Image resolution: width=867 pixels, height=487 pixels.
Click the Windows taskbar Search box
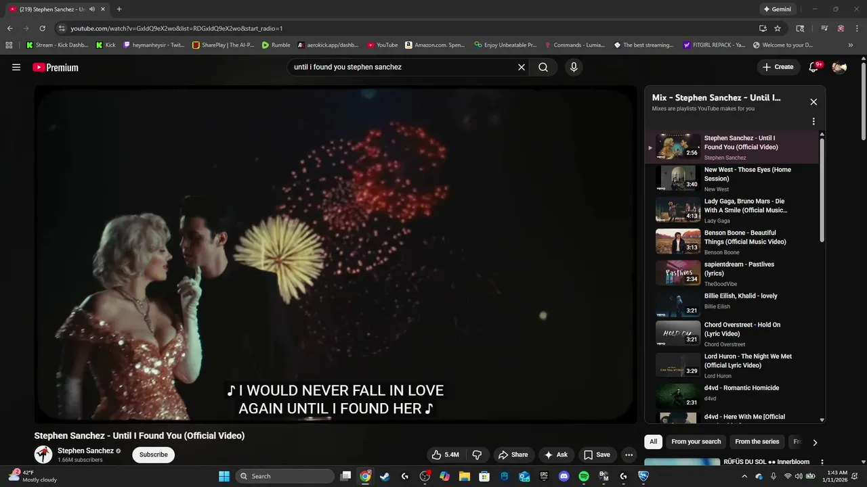click(x=285, y=476)
